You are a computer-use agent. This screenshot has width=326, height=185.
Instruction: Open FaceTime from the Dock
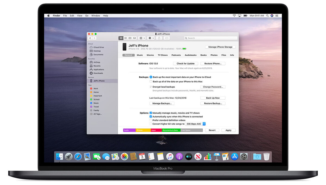[97, 156]
